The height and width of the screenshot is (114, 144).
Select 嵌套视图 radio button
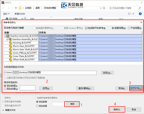tap(113, 28)
